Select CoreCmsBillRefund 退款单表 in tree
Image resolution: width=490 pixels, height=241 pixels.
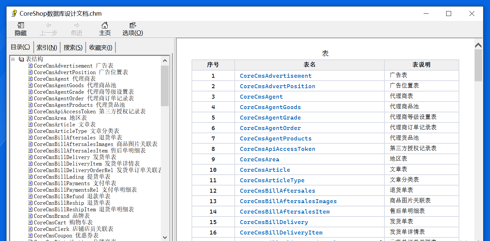coord(72,196)
